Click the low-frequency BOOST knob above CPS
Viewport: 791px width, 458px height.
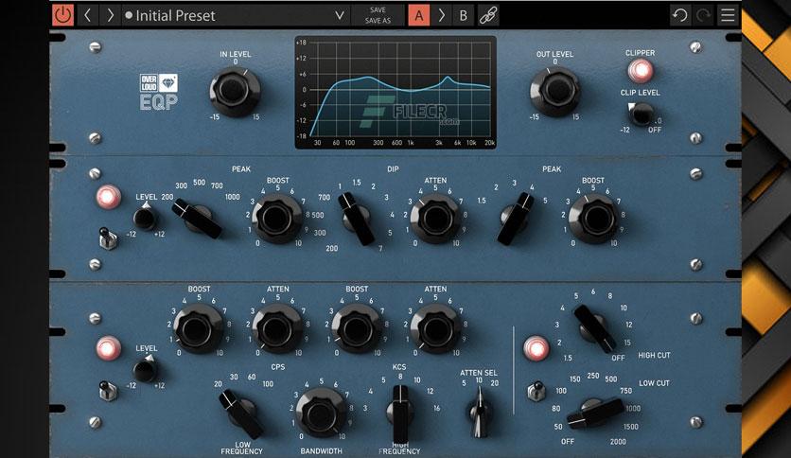(x=198, y=328)
